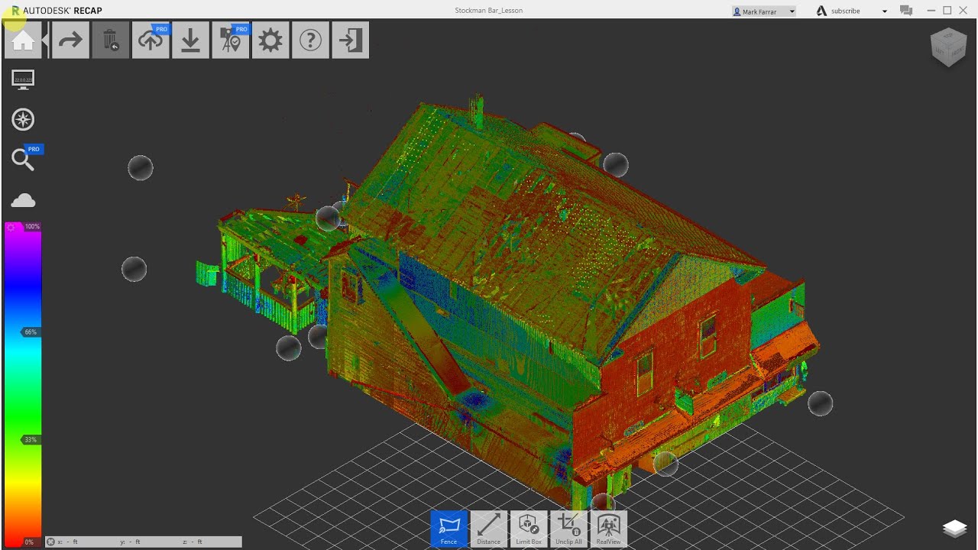The width and height of the screenshot is (978, 550).
Task: Click the restore deleted points trash icon
Action: 111,40
